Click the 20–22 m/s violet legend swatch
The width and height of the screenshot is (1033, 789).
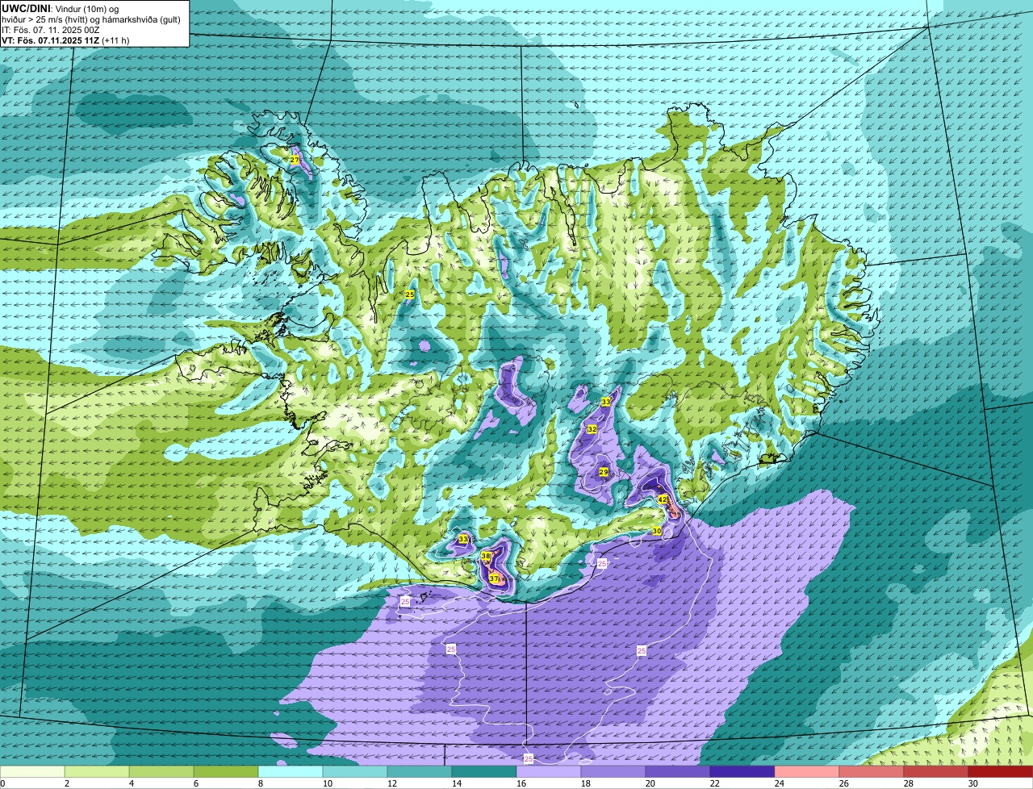tap(679, 772)
